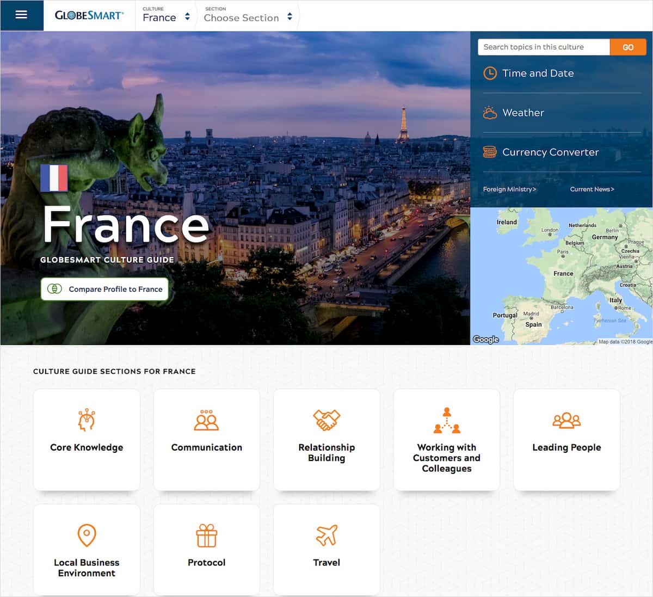Click the globe icon in the Compare Profile button
653x597 pixels.
point(54,289)
